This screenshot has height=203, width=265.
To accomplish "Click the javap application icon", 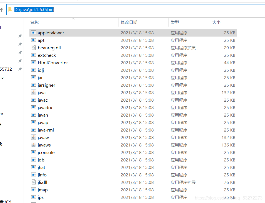I will click(34, 122).
